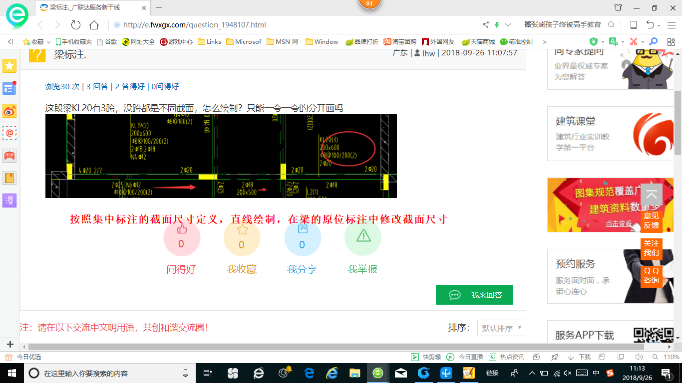Open File Explorer from the taskbar
The width and height of the screenshot is (682, 383).
(355, 373)
